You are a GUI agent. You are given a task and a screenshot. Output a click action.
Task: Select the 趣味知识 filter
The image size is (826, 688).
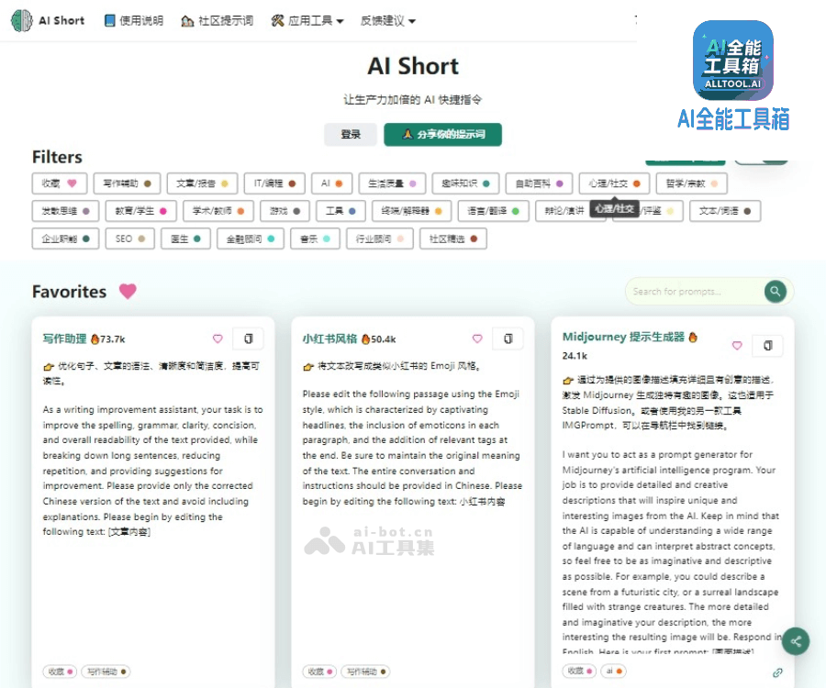click(x=465, y=183)
